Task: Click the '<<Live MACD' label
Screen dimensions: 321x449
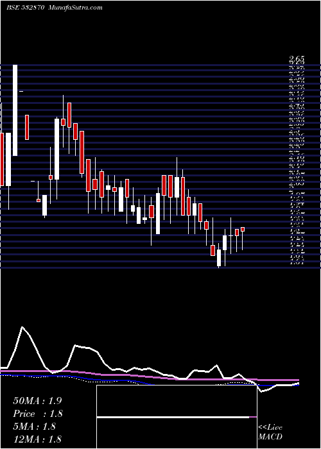Action: (x=270, y=432)
